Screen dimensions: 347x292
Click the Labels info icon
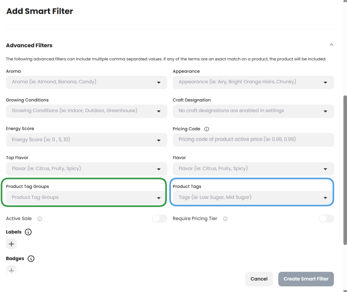pyautogui.click(x=28, y=232)
